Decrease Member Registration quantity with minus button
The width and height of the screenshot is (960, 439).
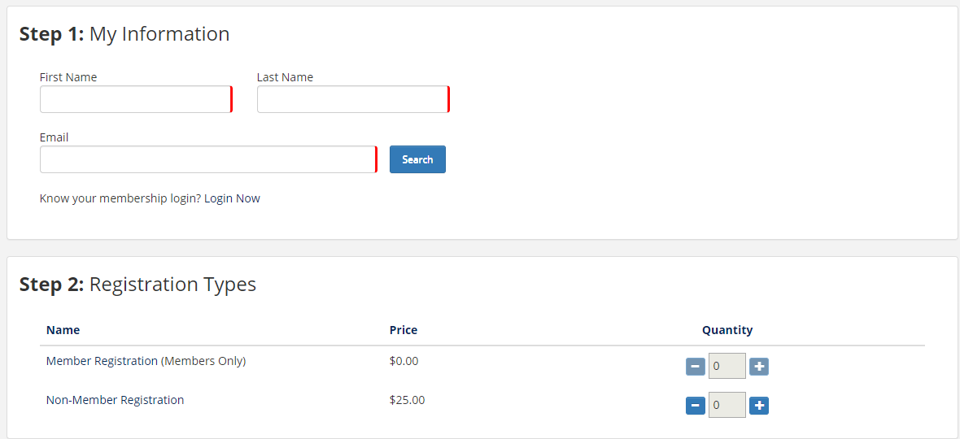pos(696,367)
